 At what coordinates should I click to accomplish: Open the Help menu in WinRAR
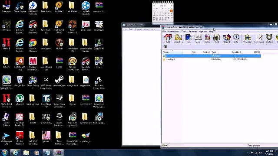pyautogui.click(x=211, y=32)
